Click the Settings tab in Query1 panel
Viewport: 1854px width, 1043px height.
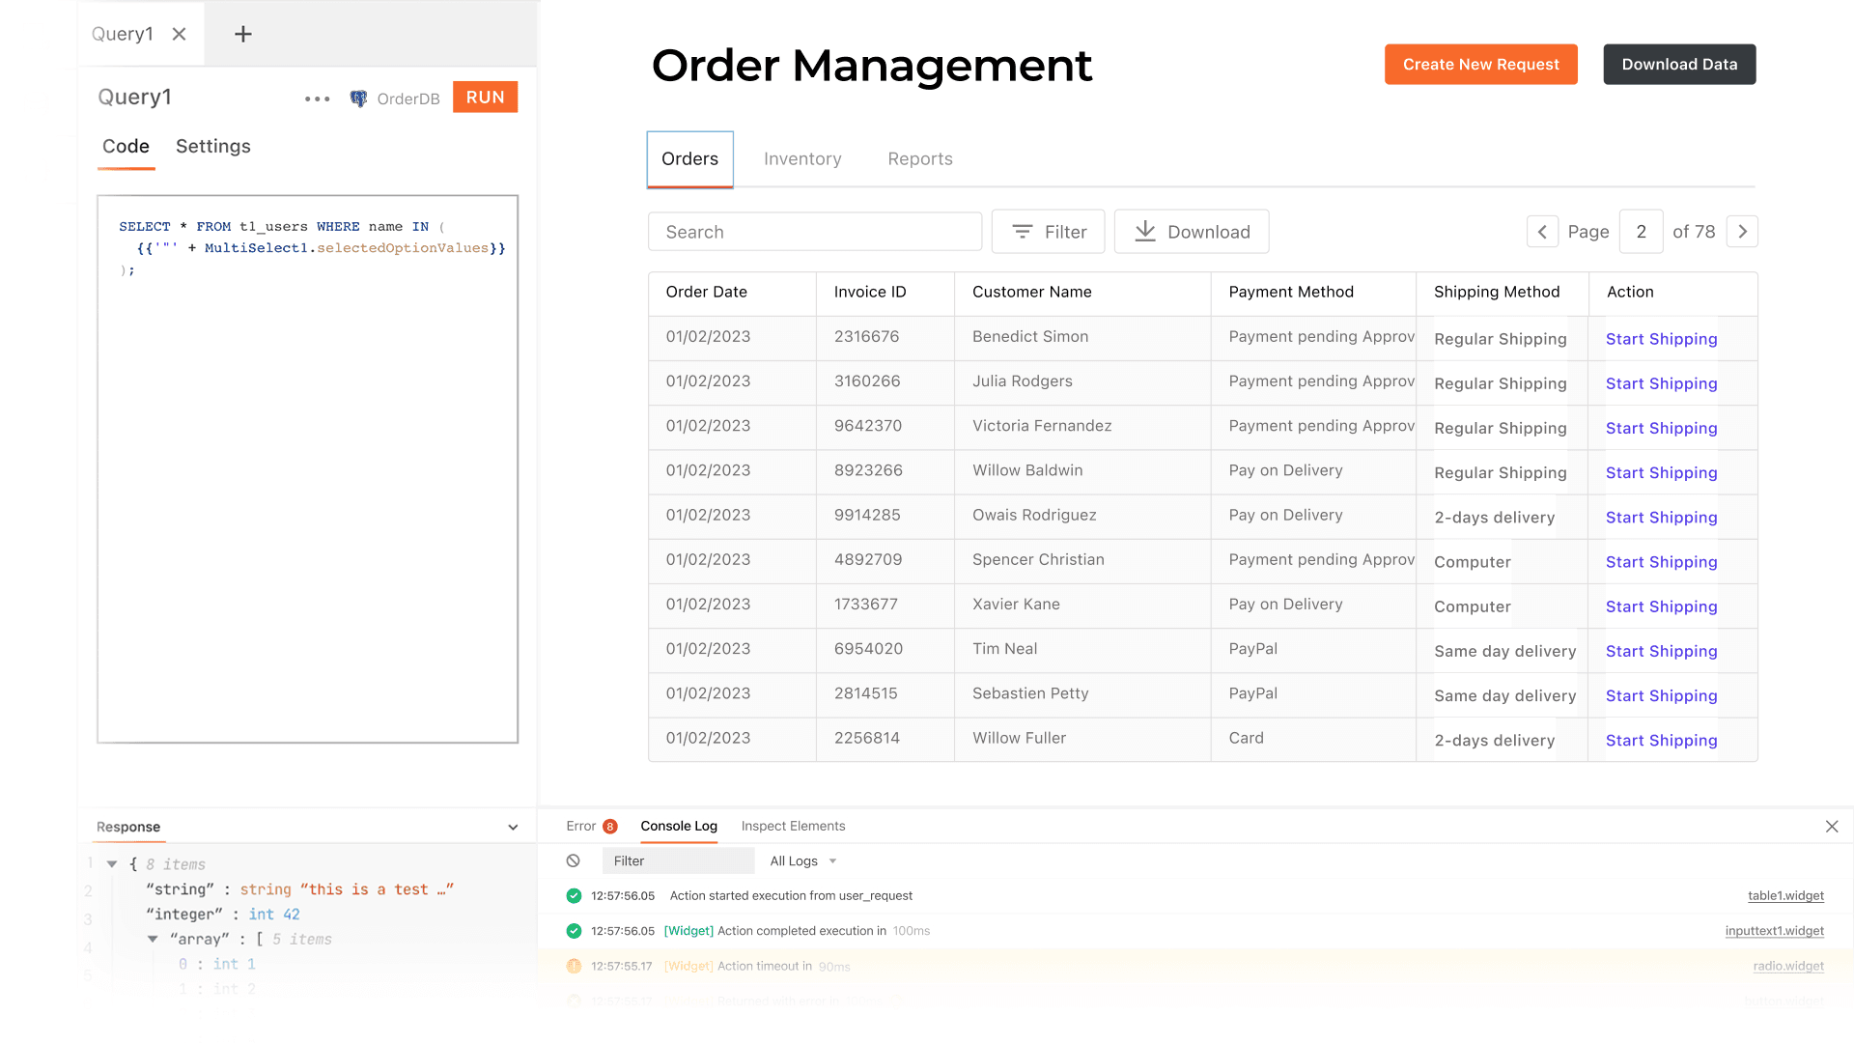point(212,145)
